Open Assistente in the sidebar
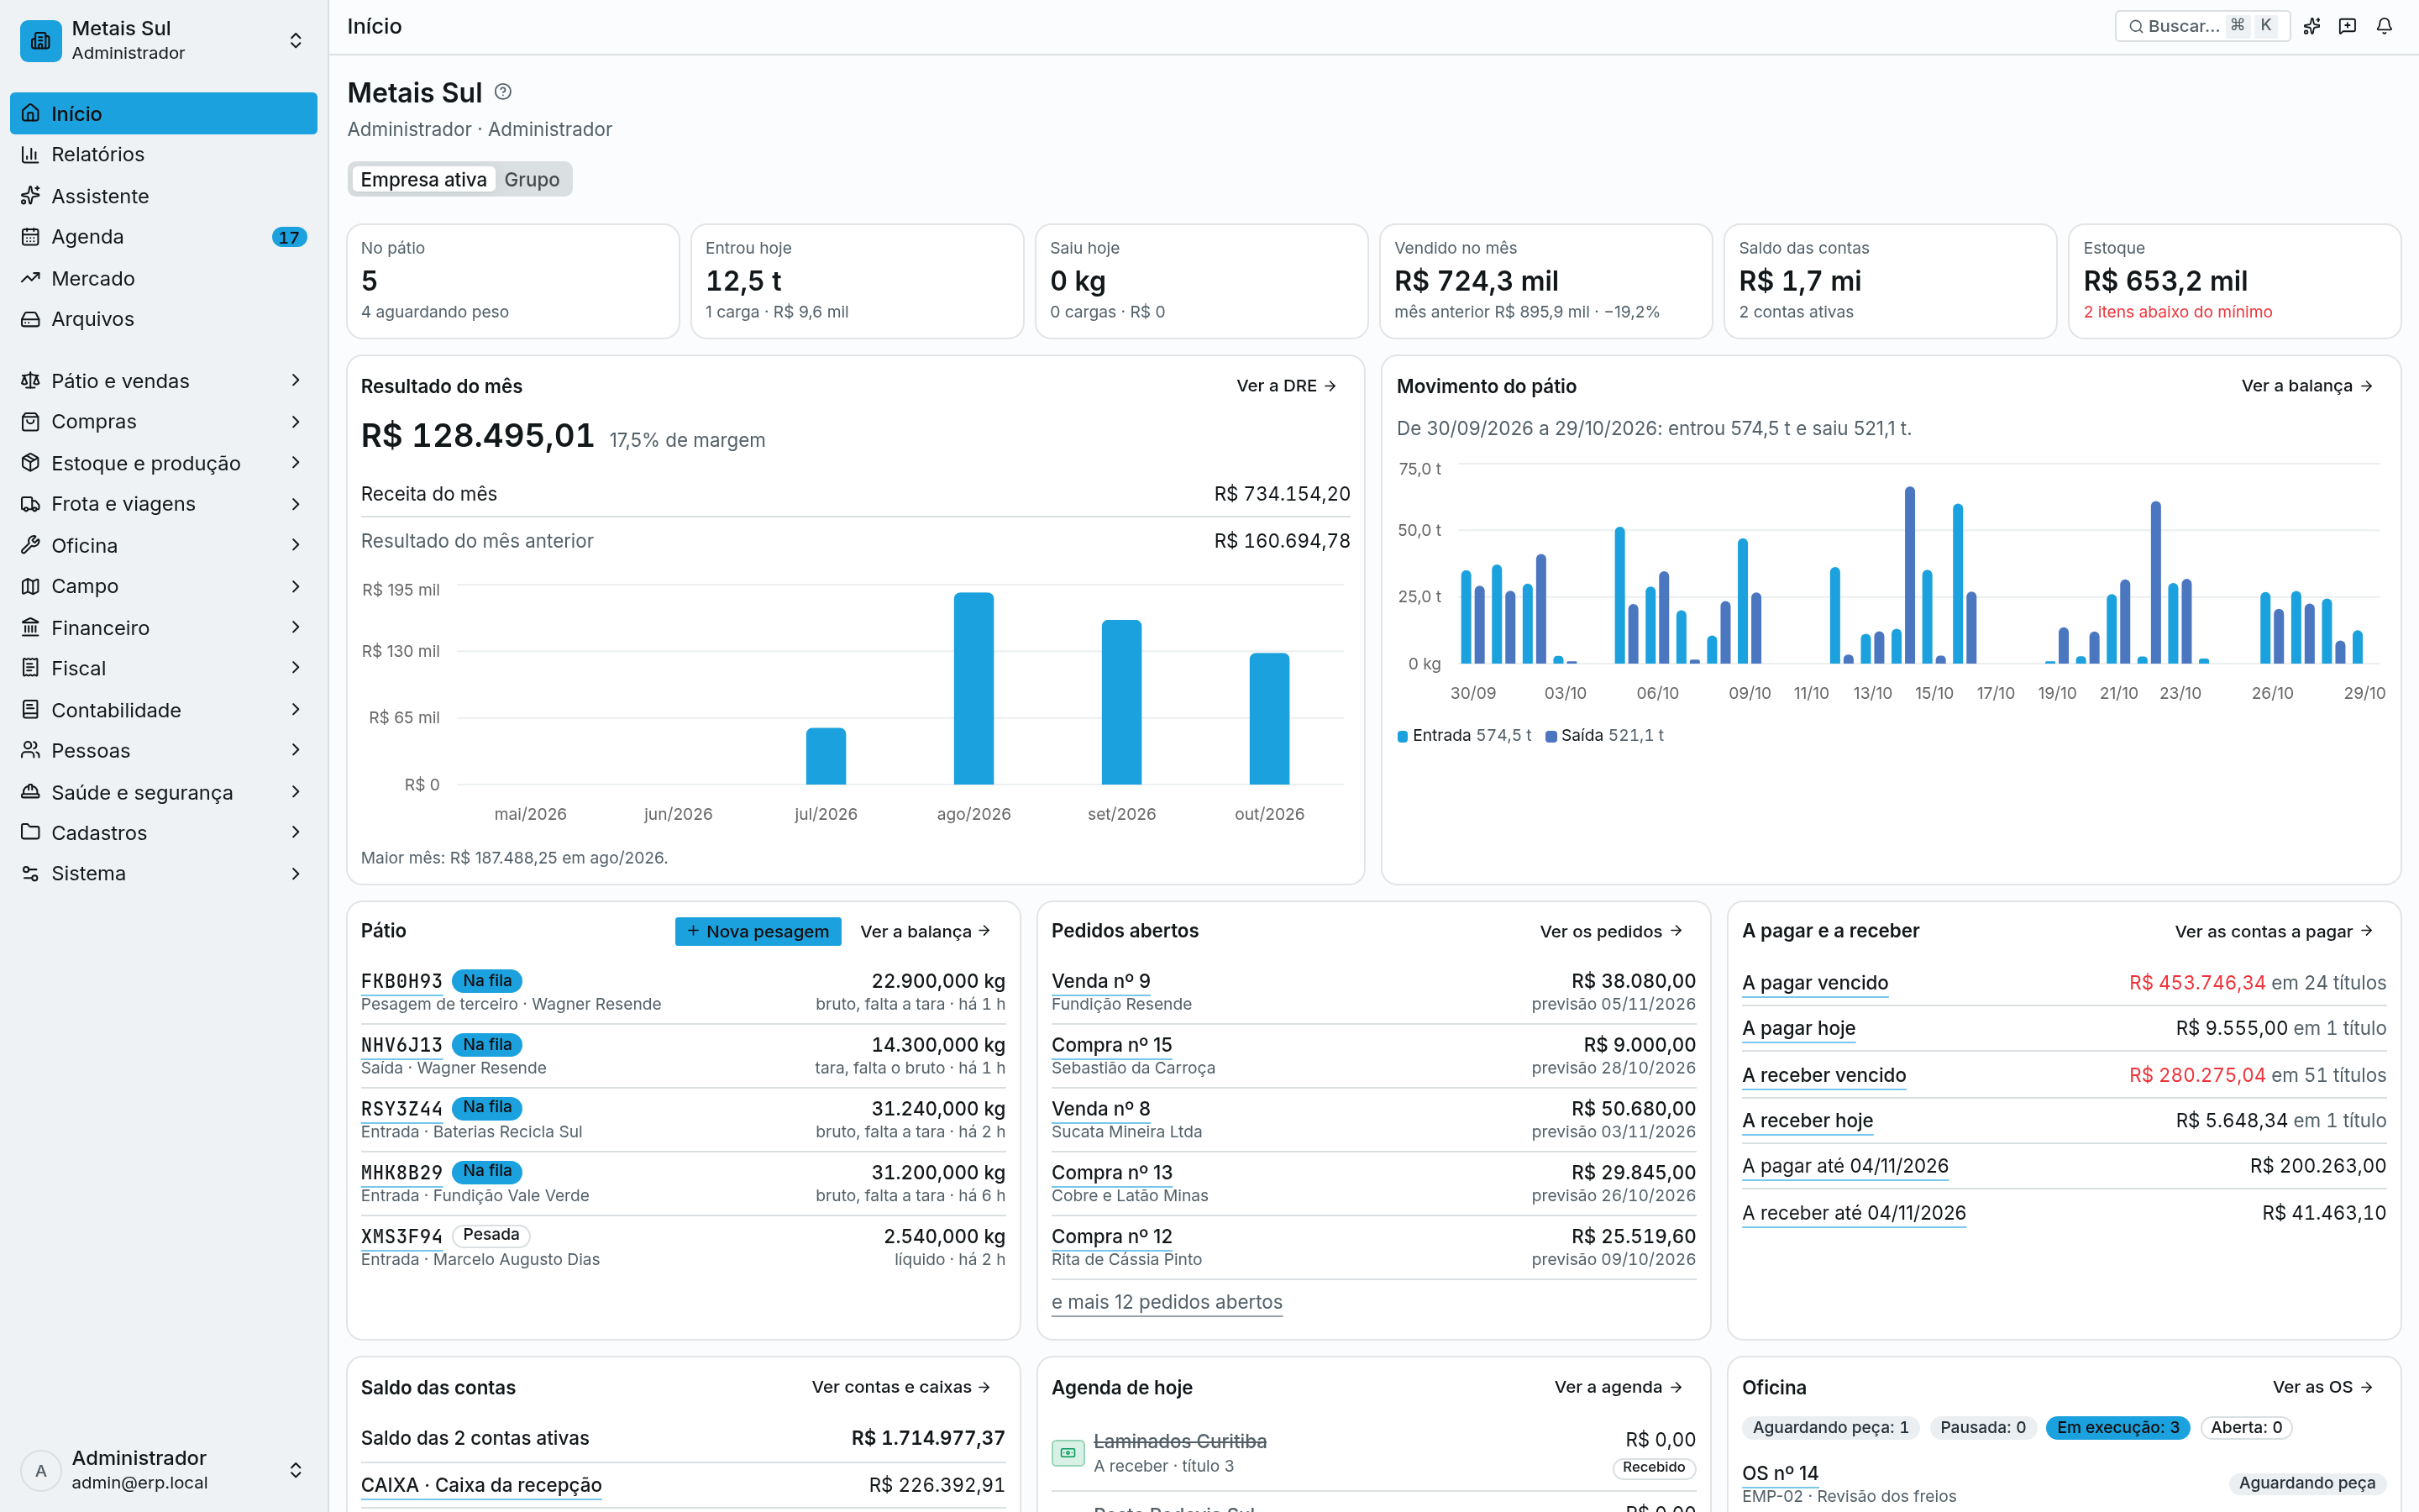The height and width of the screenshot is (1512, 2419). (164, 195)
